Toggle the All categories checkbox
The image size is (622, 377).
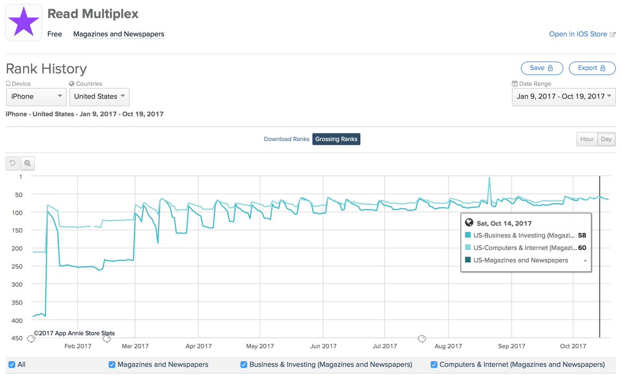pos(12,365)
